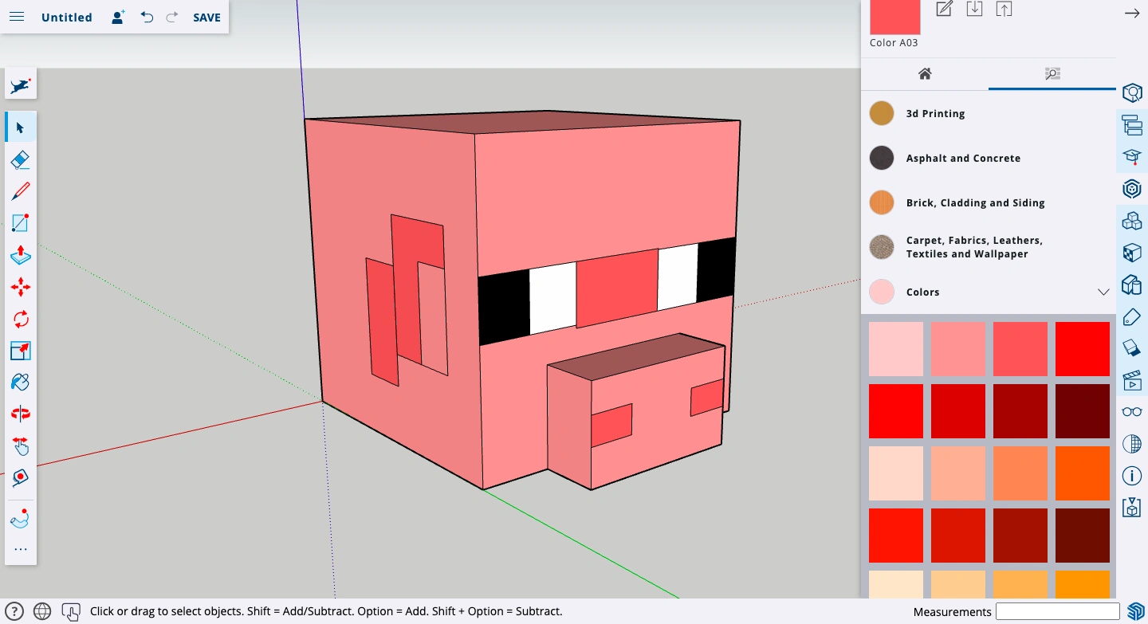Collapse the Materials panel with the arrow
Screen dimensions: 1148x624
[1131, 13]
